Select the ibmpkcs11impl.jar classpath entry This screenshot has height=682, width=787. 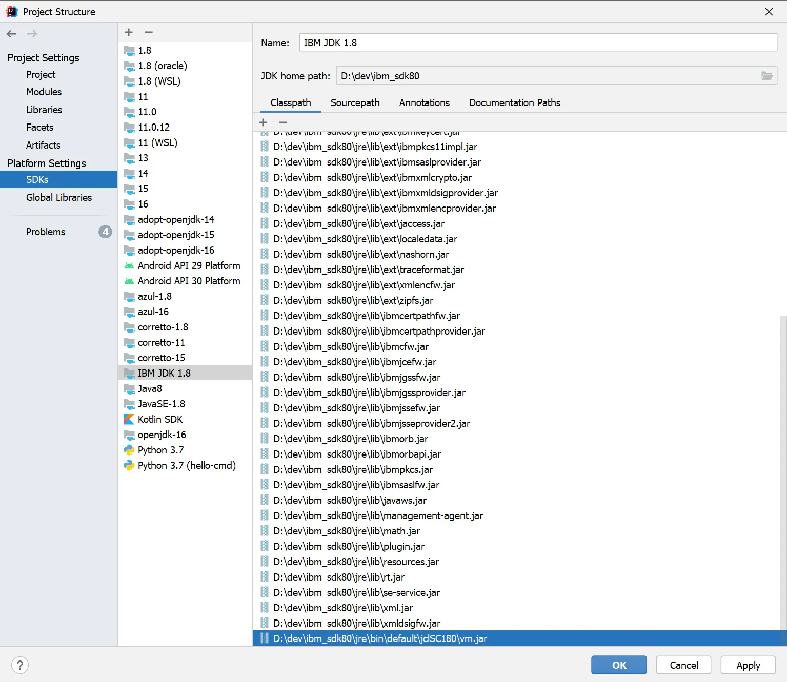pyautogui.click(x=516, y=147)
